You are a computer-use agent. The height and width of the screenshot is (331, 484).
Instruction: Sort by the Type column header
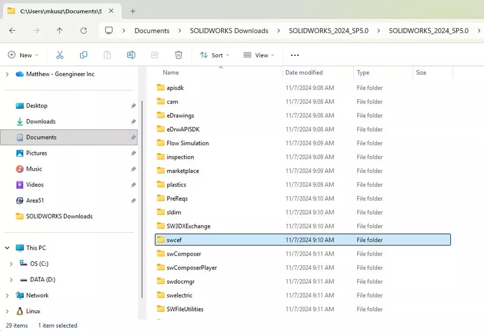point(363,72)
